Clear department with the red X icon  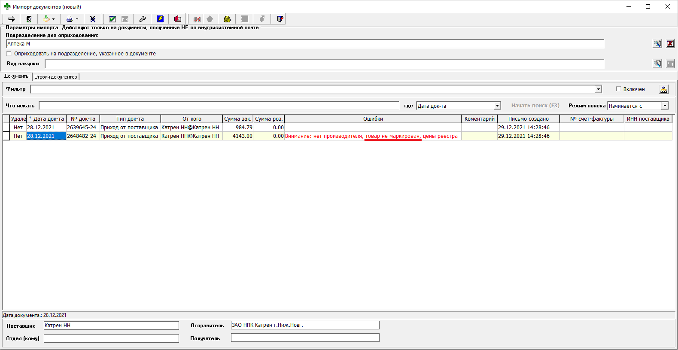coord(670,43)
